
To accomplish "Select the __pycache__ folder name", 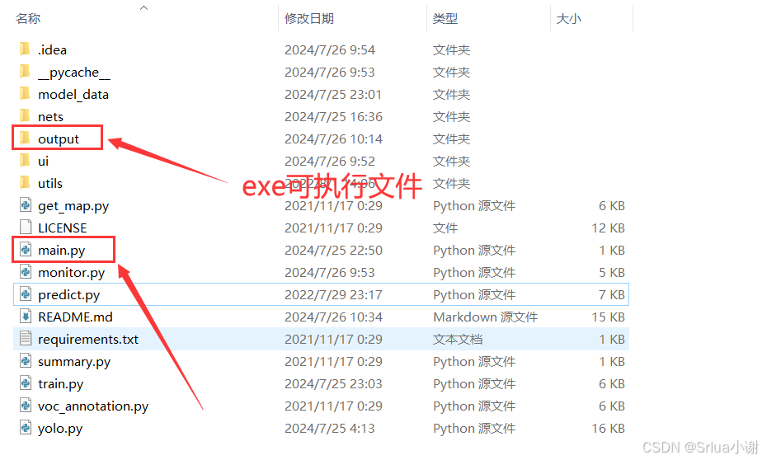I will 74,73.
